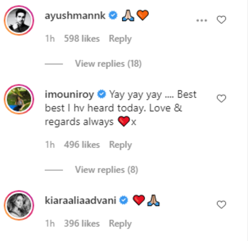This screenshot has height=241, width=248.
Task: View the 396 likes list
Action: (82, 224)
